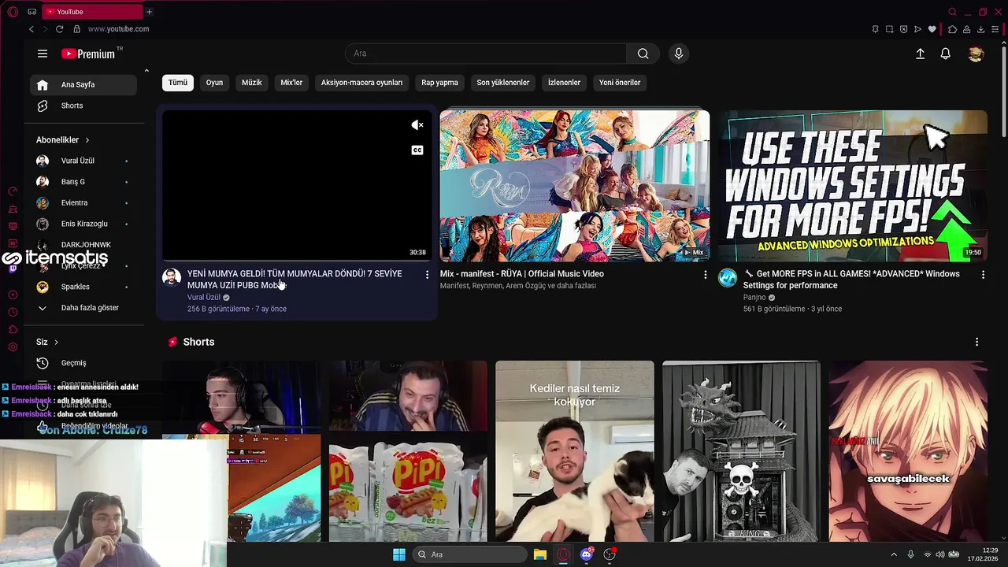Open the YouTube notifications bell

point(945,54)
